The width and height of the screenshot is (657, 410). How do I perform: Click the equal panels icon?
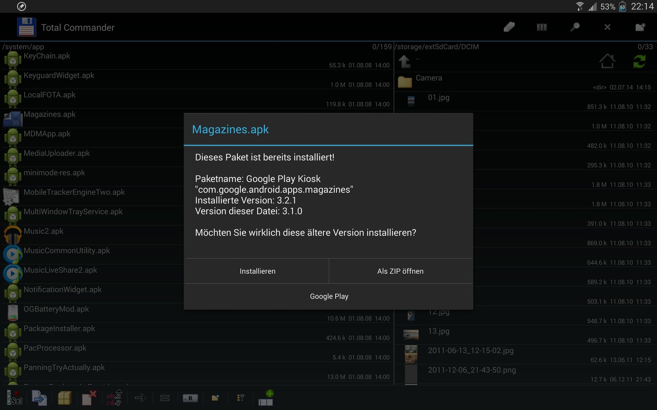[x=165, y=398]
